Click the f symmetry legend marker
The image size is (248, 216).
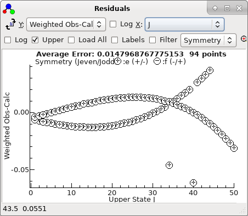pos(157,61)
